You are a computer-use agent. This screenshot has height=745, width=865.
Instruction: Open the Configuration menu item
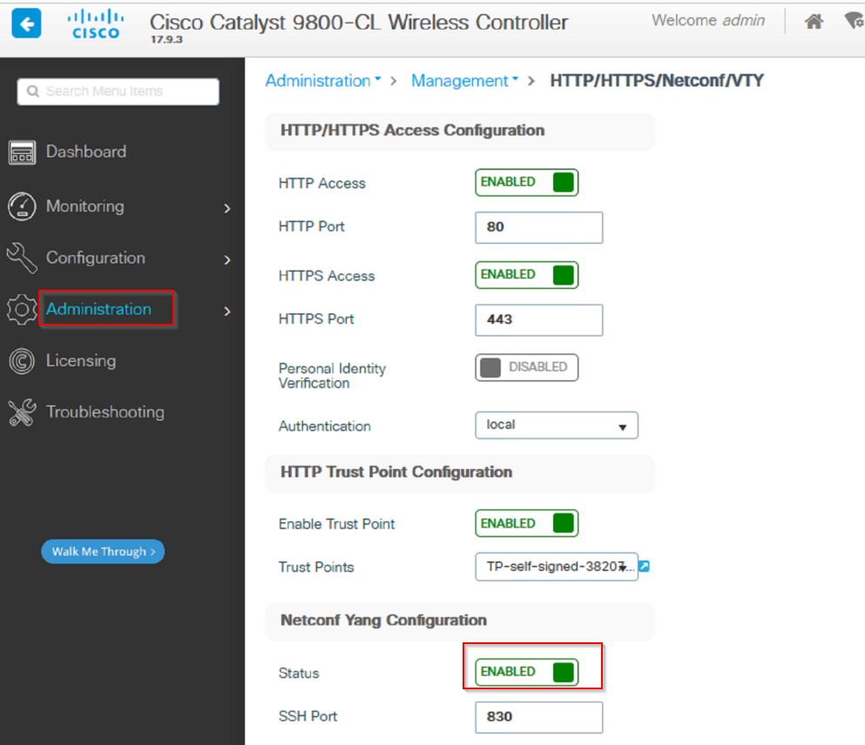tap(96, 258)
